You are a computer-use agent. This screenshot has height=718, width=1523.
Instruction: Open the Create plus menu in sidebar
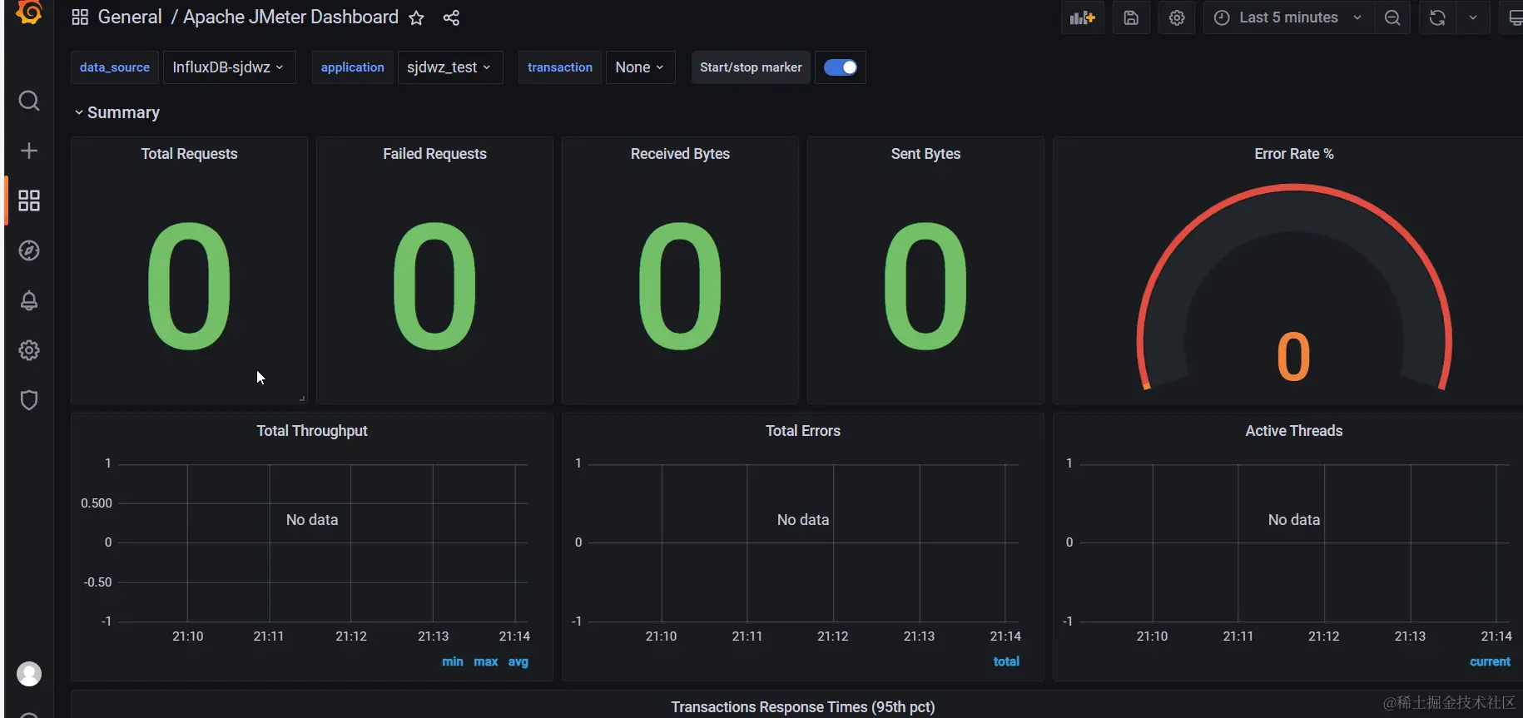29,151
